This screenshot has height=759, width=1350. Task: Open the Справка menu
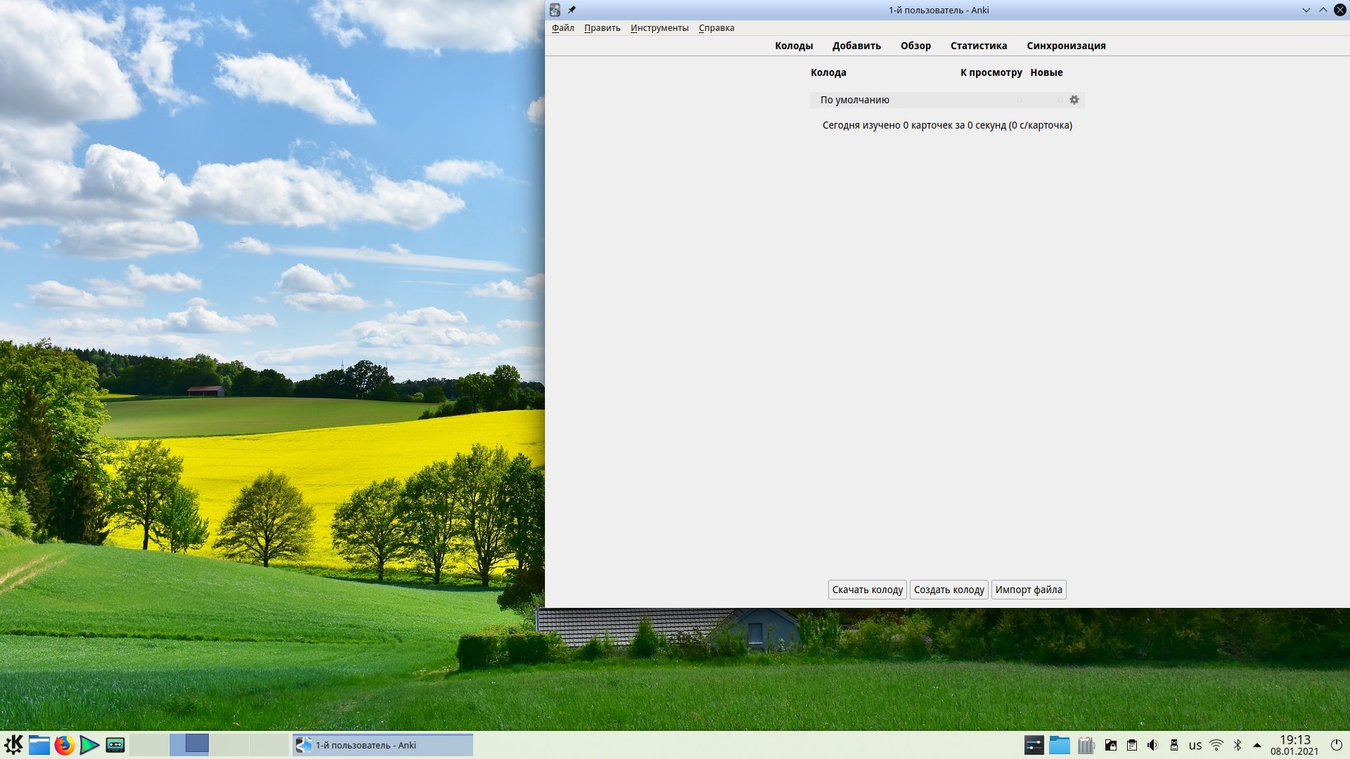(716, 28)
